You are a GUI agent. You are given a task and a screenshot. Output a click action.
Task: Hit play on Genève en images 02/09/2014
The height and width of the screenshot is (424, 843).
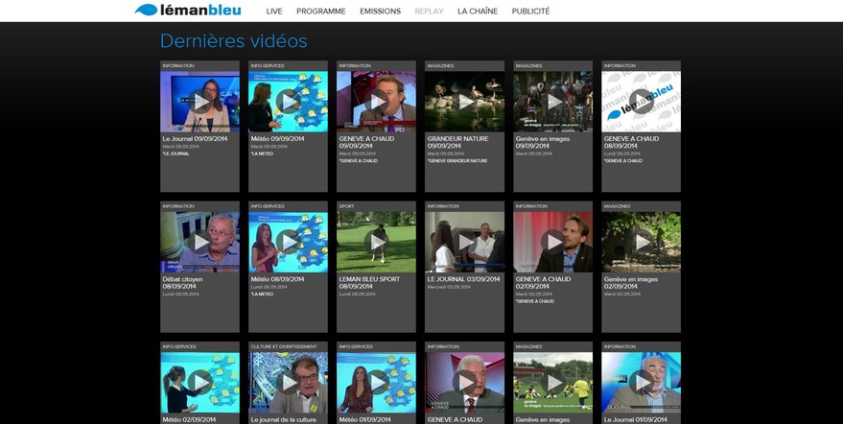click(x=641, y=242)
